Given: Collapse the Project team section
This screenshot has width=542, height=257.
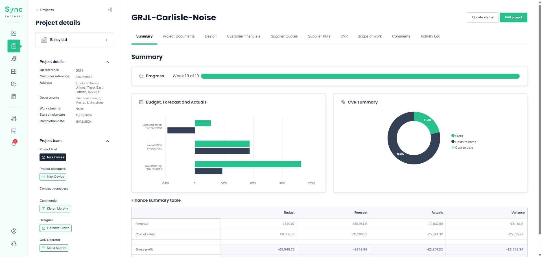Looking at the screenshot, I should (x=107, y=141).
